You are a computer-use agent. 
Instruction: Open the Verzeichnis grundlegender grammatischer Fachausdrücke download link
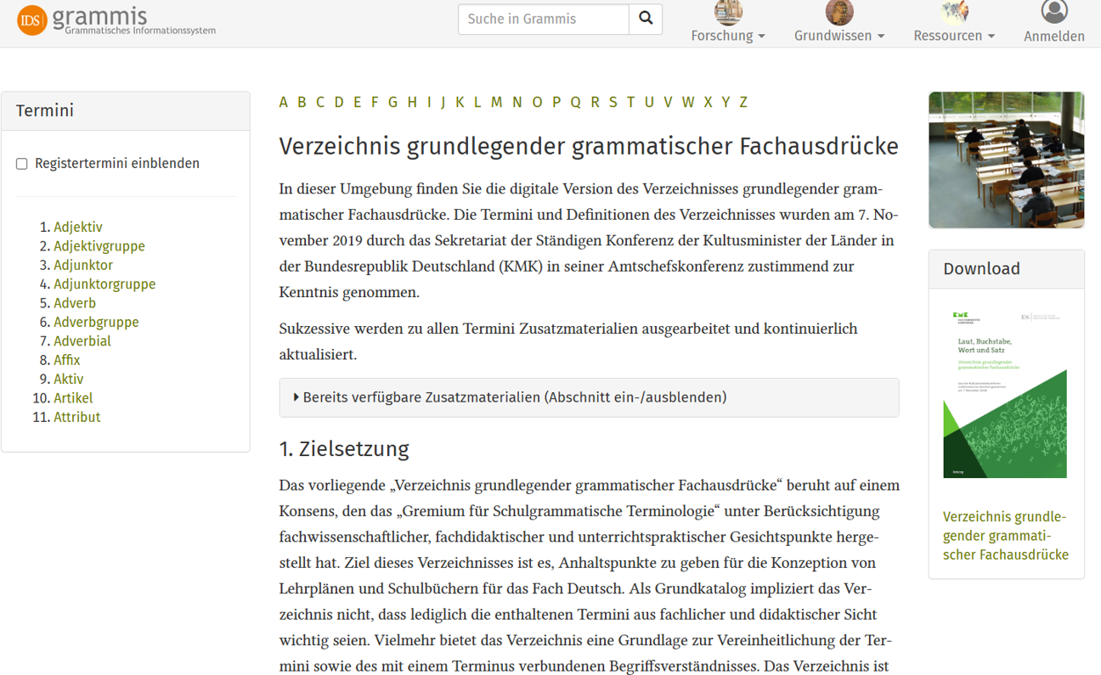coord(1003,535)
